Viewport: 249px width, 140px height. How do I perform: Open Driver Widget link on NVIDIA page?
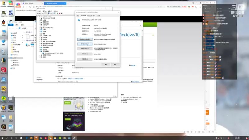(94, 104)
